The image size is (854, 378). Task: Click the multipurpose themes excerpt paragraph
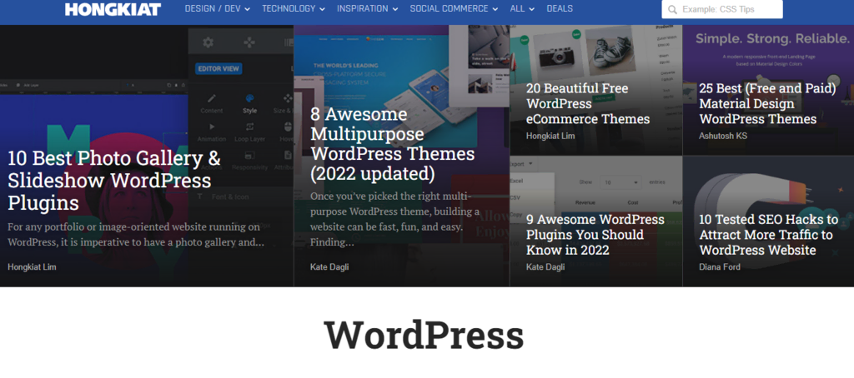coord(394,219)
